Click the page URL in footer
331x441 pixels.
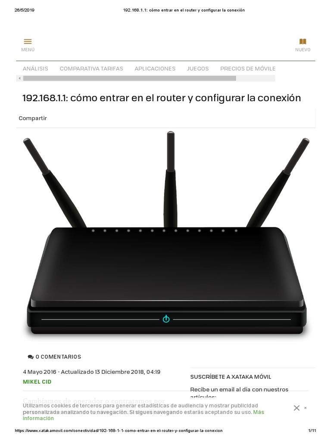click(119, 431)
